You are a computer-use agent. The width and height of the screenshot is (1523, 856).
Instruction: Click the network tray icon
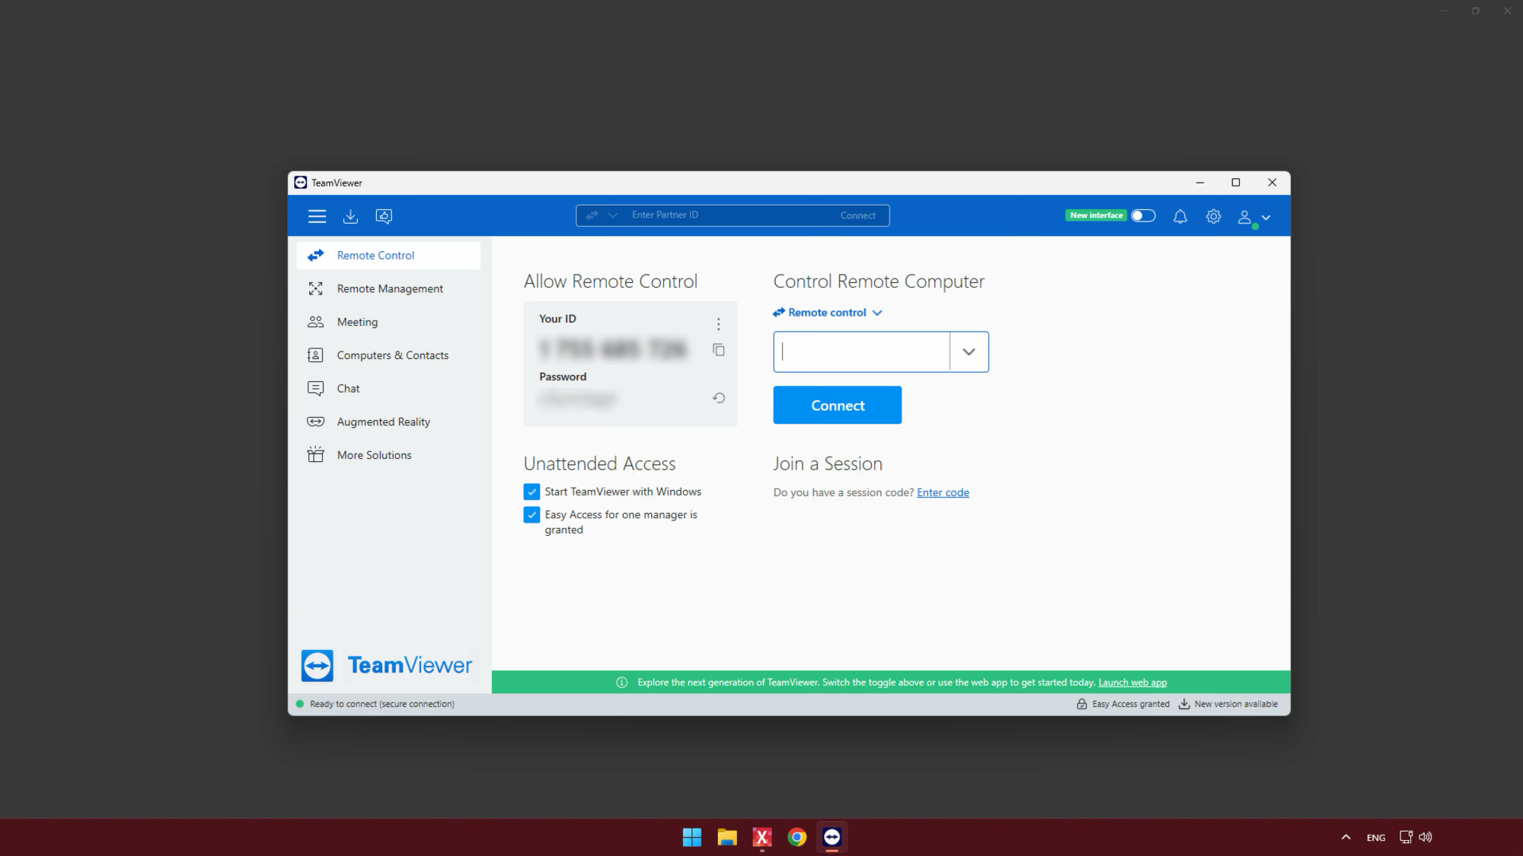pos(1406,838)
